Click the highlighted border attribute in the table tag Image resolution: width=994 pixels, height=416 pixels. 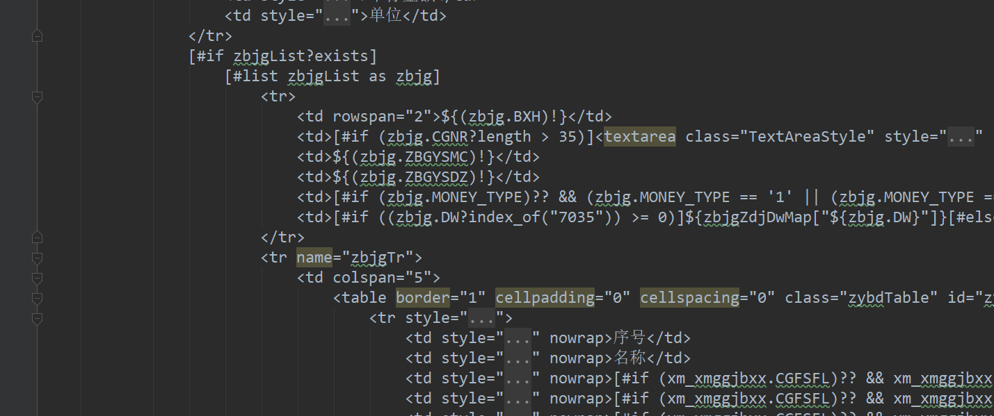click(422, 297)
